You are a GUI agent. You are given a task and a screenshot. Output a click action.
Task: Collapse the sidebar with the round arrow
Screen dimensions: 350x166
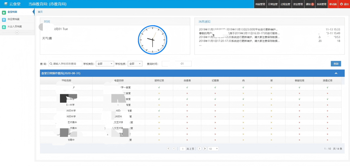click(17, 32)
